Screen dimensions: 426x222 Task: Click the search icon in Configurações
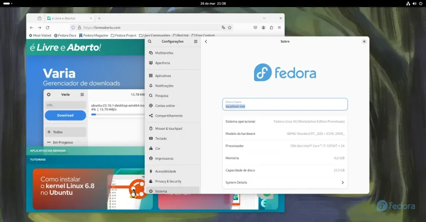(150, 42)
